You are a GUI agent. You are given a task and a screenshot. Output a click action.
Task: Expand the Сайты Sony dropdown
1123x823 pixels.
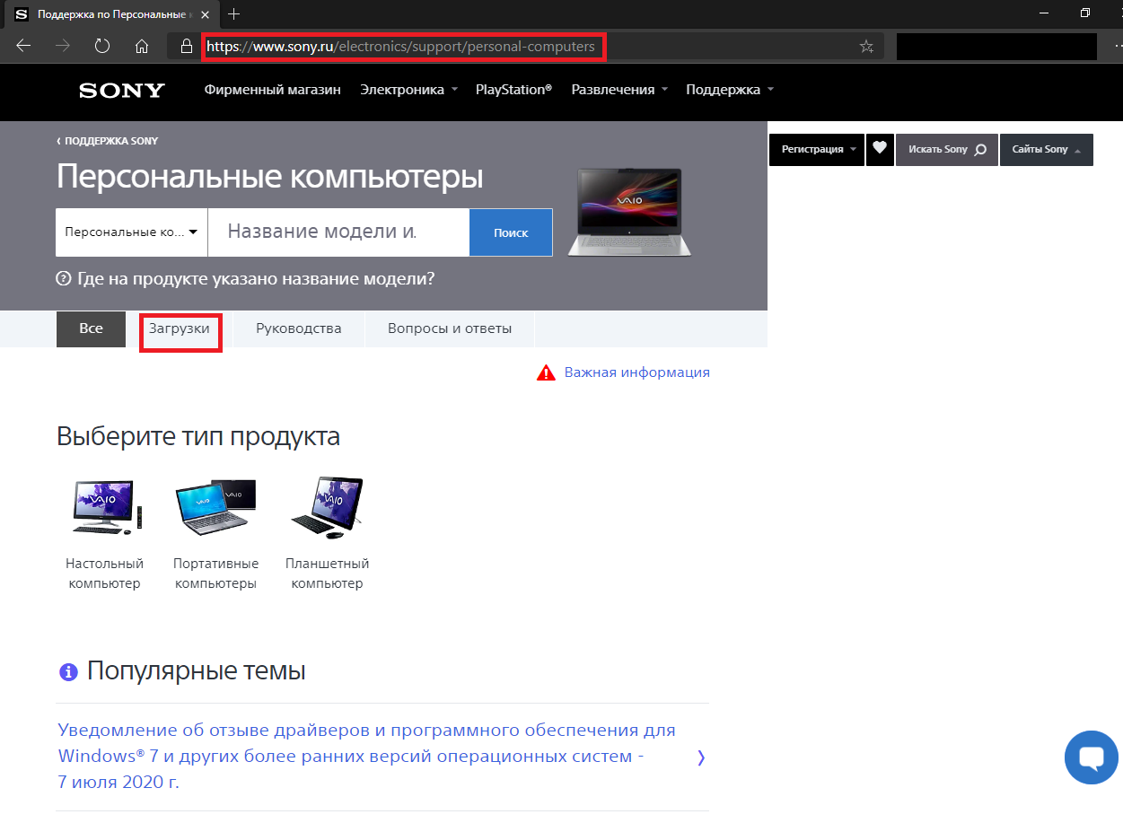[x=1047, y=149]
